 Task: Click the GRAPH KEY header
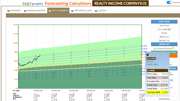pyautogui.click(x=164, y=44)
